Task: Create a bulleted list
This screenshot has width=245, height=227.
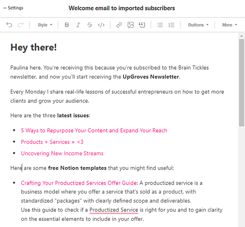Action: [x=160, y=25]
